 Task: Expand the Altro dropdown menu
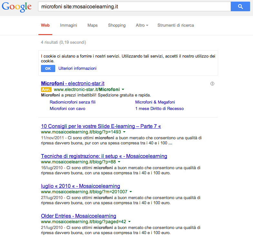point(142,25)
